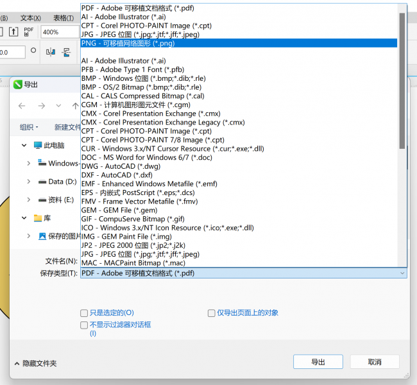Expand the Data (D:) drive
Viewport: 417px width, 385px height.
tap(29, 182)
